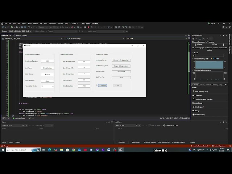
Task: Click the Rate Per Hour text box
Action: click(x=84, y=80)
